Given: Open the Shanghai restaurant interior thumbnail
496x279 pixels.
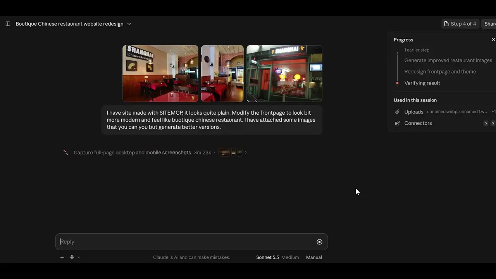Looking at the screenshot, I should click(x=160, y=74).
